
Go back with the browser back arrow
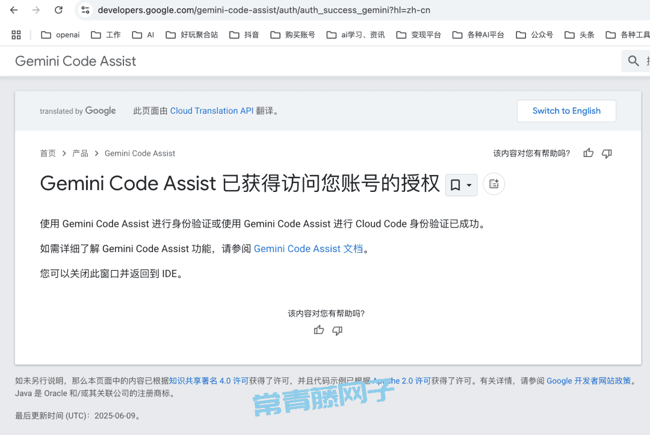(14, 10)
